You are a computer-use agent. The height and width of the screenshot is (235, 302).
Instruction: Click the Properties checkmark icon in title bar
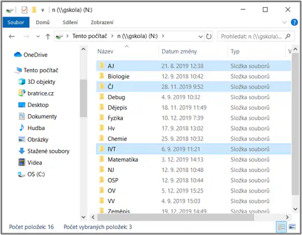point(24,10)
